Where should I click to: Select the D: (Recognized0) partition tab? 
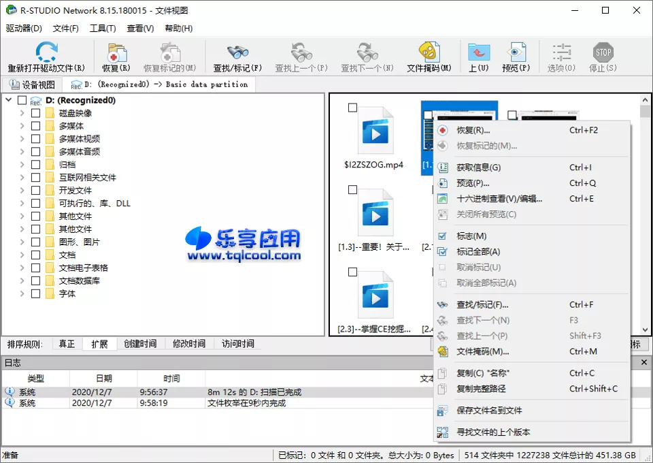[159, 84]
